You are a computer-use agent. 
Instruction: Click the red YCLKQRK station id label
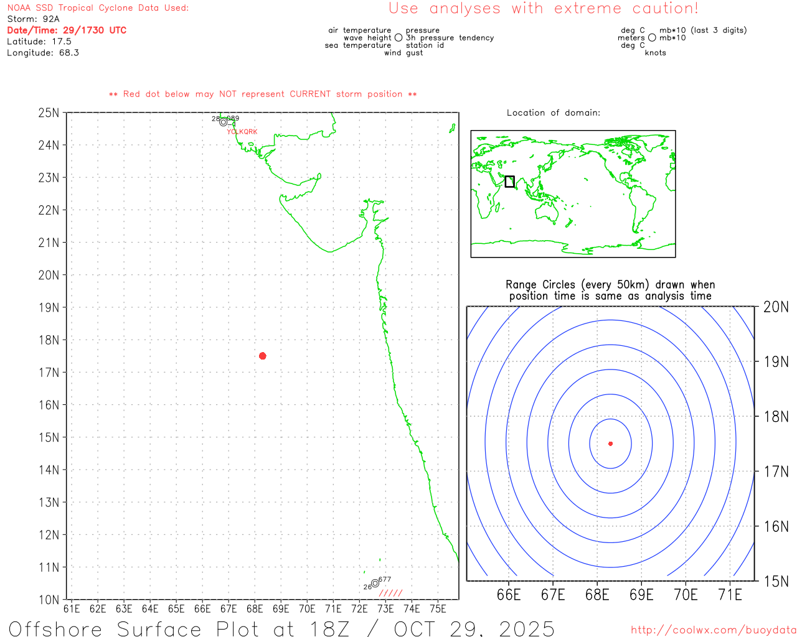click(x=242, y=132)
